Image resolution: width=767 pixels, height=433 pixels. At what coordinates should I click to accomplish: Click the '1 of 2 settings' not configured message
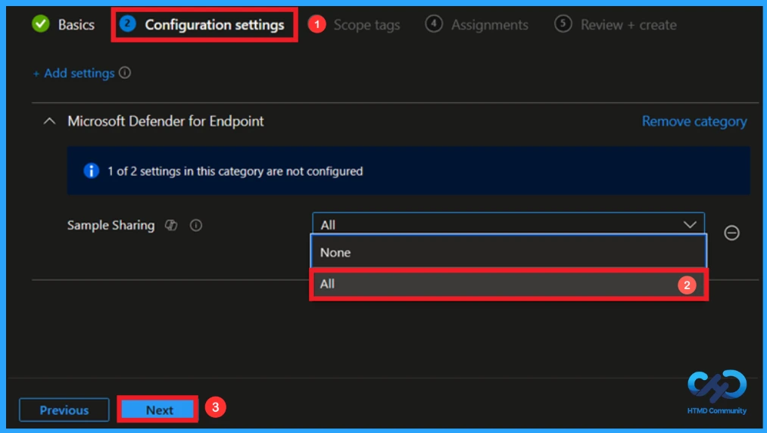tap(235, 171)
